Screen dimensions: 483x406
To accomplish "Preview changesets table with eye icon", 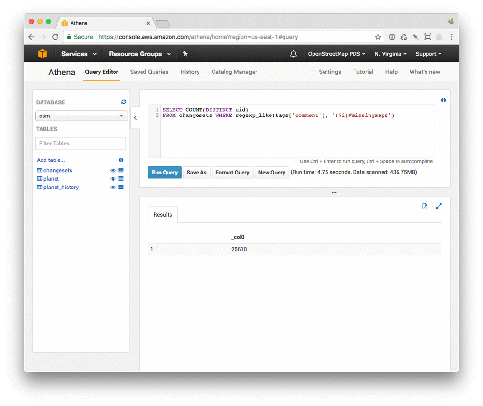I will coord(113,171).
